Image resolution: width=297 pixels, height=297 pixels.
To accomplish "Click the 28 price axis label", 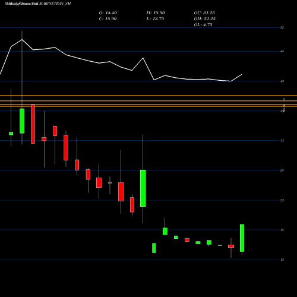I will pos(282,170).
